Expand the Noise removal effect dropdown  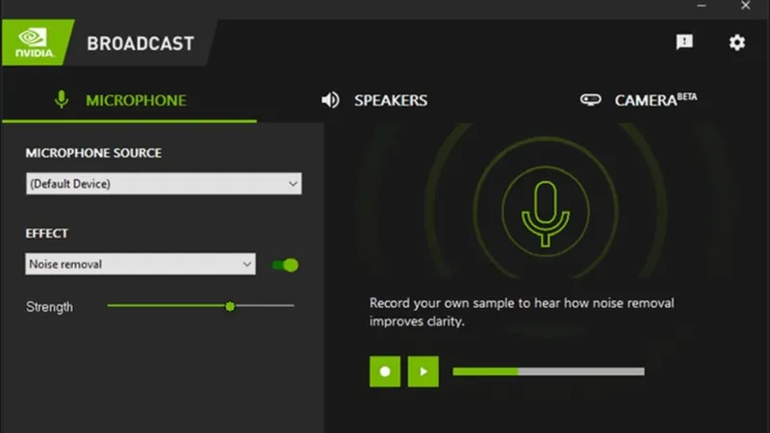point(141,264)
